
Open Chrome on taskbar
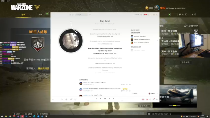click(x=10, y=116)
